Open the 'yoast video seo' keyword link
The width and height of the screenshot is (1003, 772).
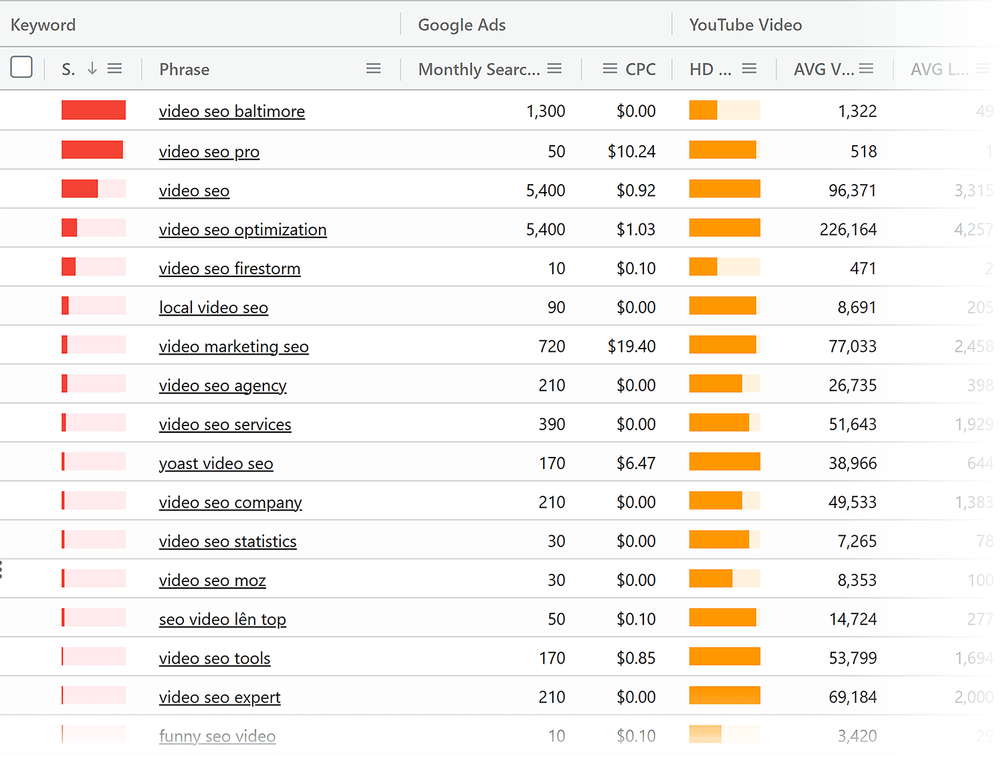pyautogui.click(x=216, y=464)
